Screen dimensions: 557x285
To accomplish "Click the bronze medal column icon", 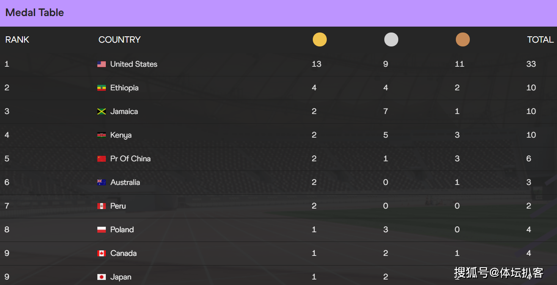I will coord(463,40).
